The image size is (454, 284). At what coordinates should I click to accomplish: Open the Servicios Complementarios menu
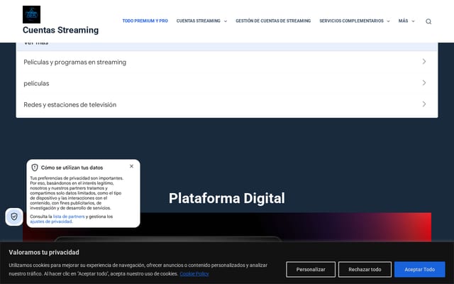[351, 21]
